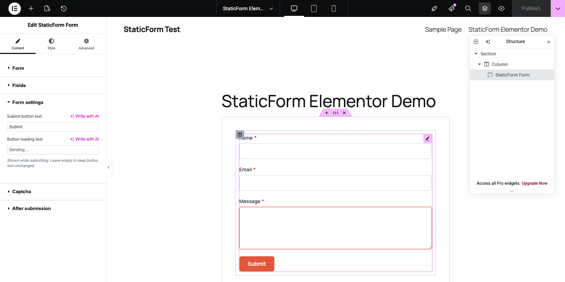Close the Structure panel
The width and height of the screenshot is (565, 282).
(x=548, y=42)
